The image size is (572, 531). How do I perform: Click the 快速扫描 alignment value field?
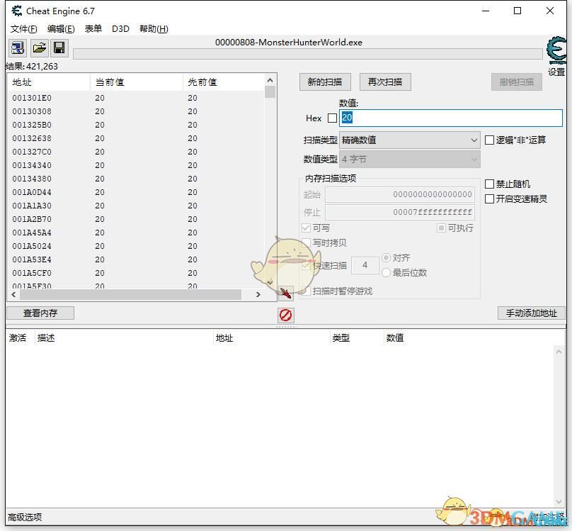point(365,265)
